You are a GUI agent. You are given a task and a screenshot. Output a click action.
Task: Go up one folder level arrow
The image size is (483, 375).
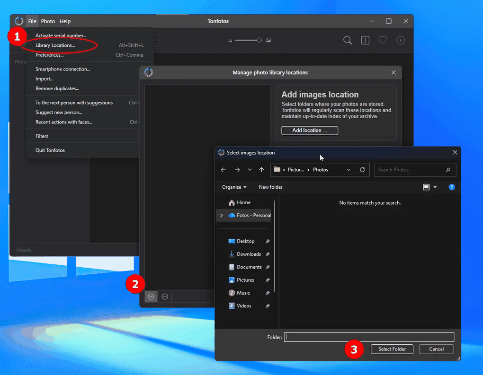(261, 170)
